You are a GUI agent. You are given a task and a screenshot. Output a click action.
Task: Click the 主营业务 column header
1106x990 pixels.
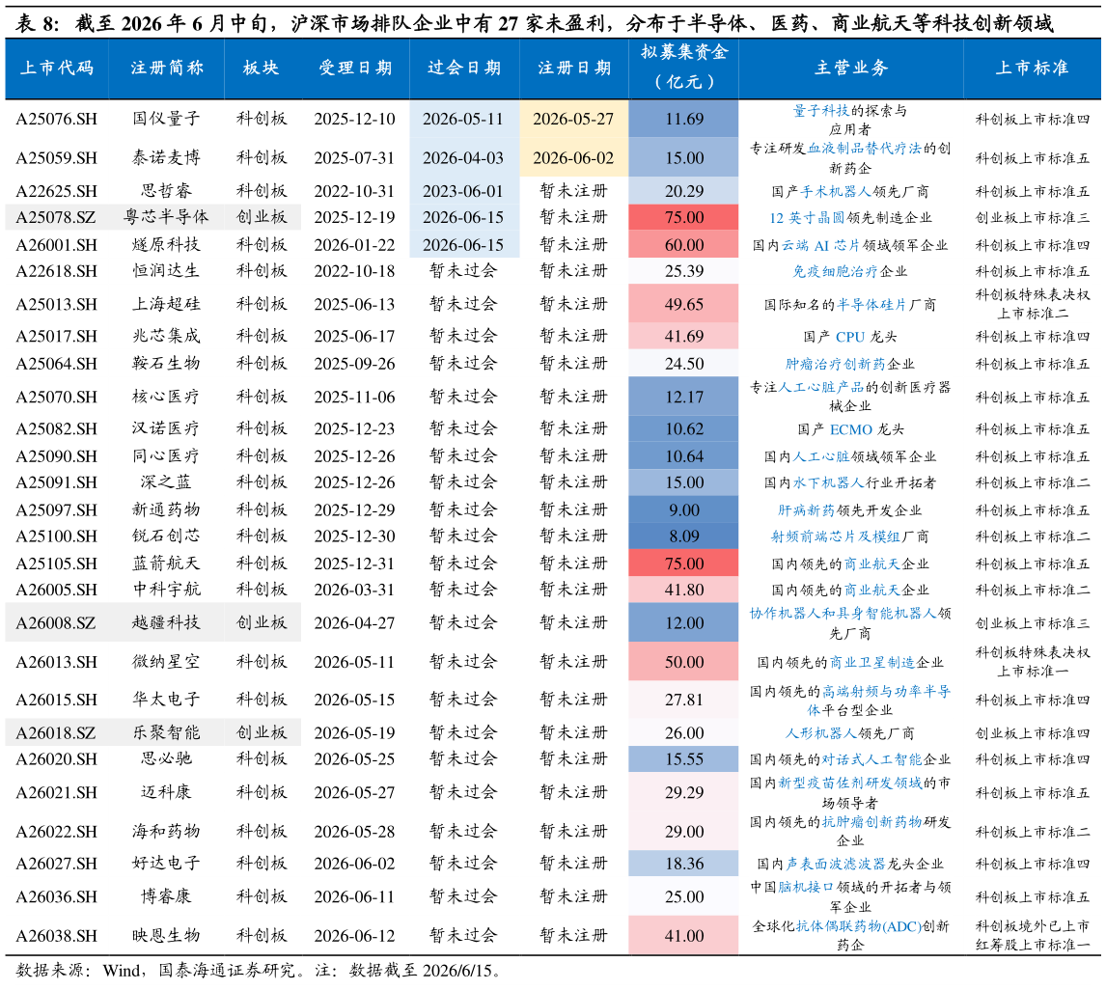[850, 69]
